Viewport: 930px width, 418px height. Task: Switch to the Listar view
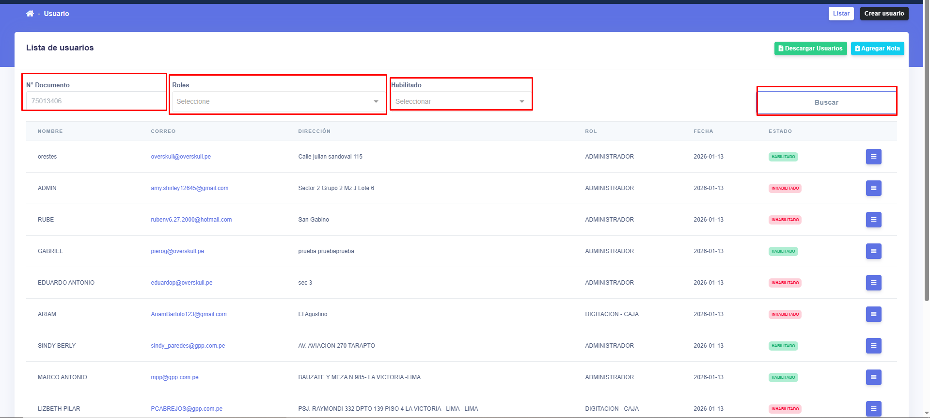coord(841,14)
